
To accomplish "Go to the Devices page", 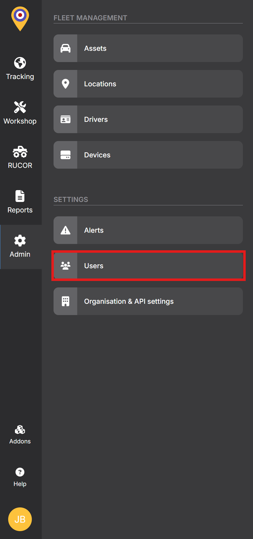I will click(148, 155).
